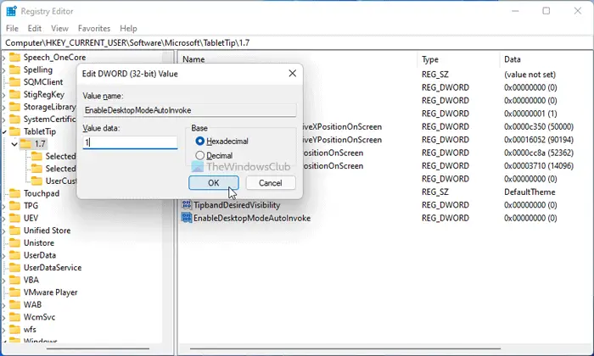Image resolution: width=594 pixels, height=356 pixels.
Task: Click the SQMClient folder icon
Action: [x=14, y=82]
